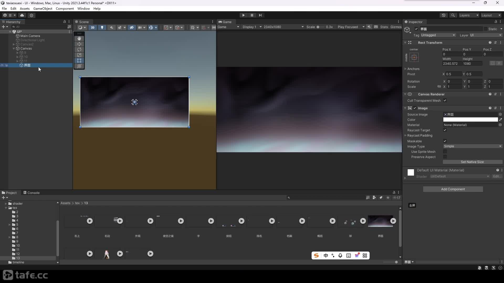Select the Rotate tool in Scene toolbar

point(79,50)
